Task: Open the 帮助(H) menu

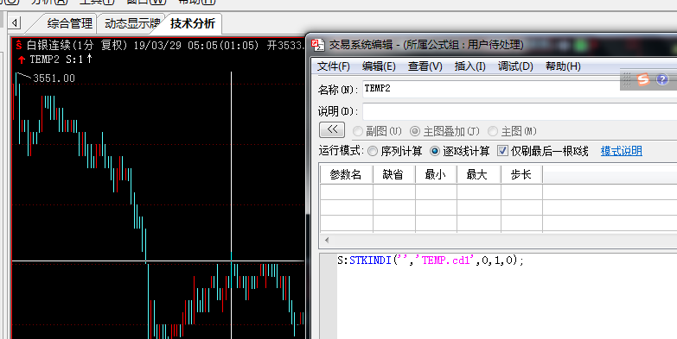Action: click(563, 66)
